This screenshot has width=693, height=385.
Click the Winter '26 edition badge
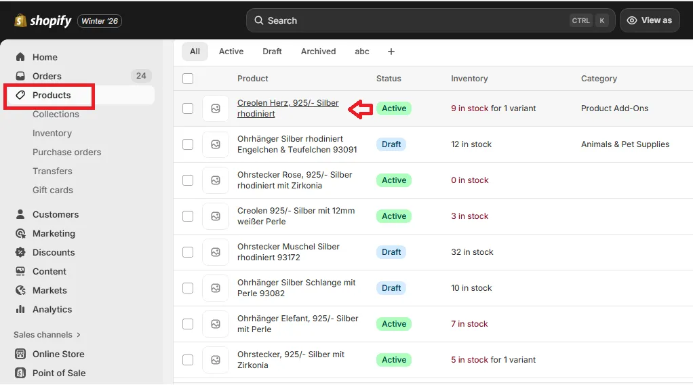tap(100, 21)
